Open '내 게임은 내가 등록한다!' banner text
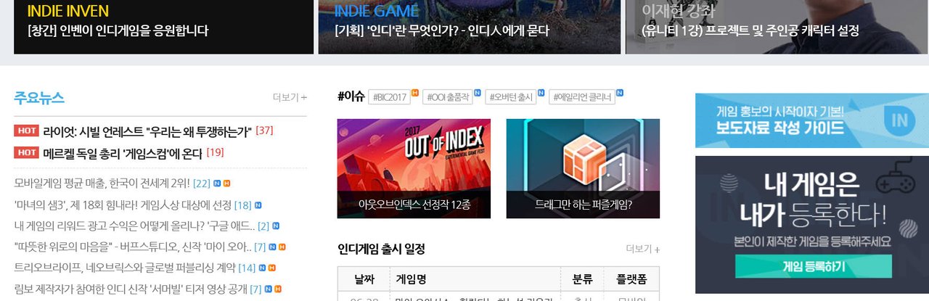The image size is (929, 301). tap(813, 202)
